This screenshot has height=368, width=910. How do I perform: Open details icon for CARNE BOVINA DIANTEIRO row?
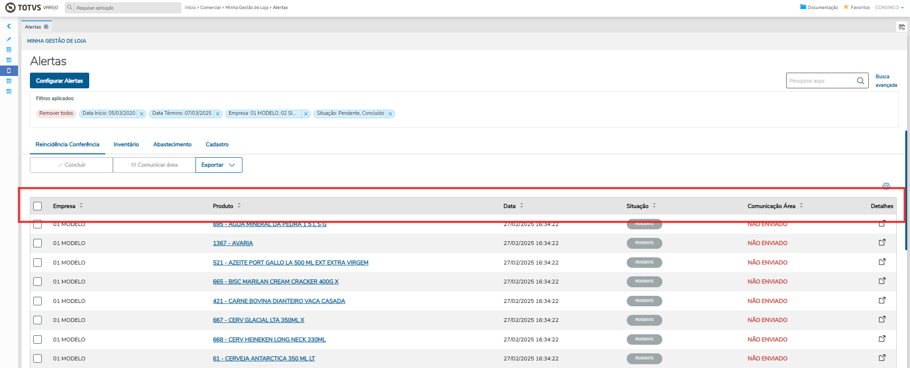point(882,301)
